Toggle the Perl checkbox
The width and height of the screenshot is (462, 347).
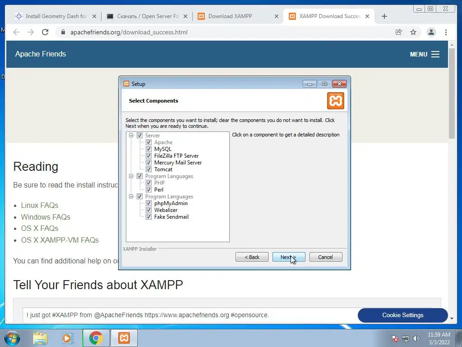point(148,190)
